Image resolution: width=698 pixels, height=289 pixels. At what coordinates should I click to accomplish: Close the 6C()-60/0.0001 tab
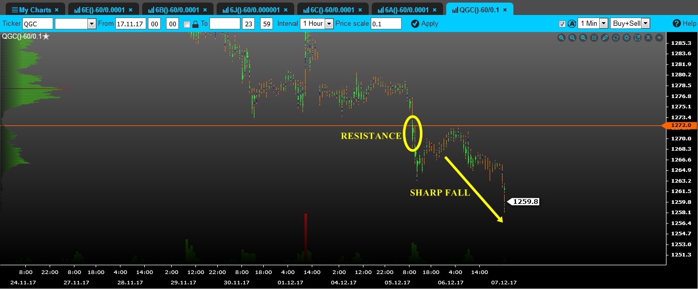pos(359,10)
